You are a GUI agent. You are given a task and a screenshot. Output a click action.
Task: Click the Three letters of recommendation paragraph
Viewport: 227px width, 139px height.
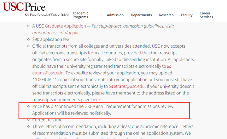pos(113,132)
